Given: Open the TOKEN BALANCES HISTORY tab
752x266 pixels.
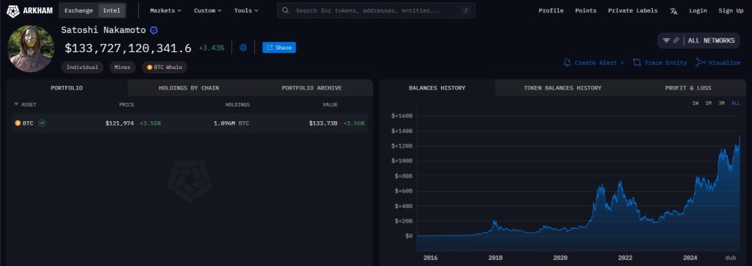Looking at the screenshot, I should click(563, 88).
